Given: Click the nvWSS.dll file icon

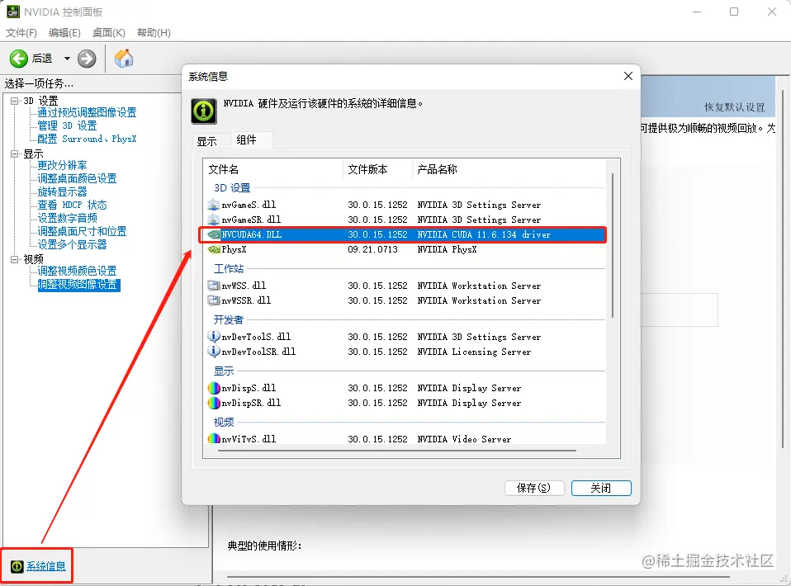Looking at the screenshot, I should tap(213, 286).
